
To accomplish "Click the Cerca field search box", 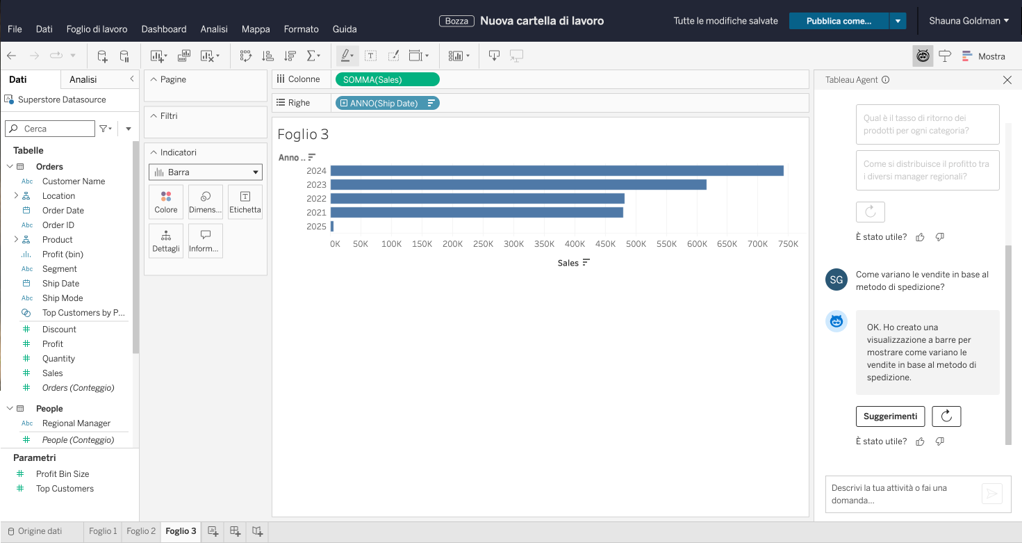I will coord(50,129).
